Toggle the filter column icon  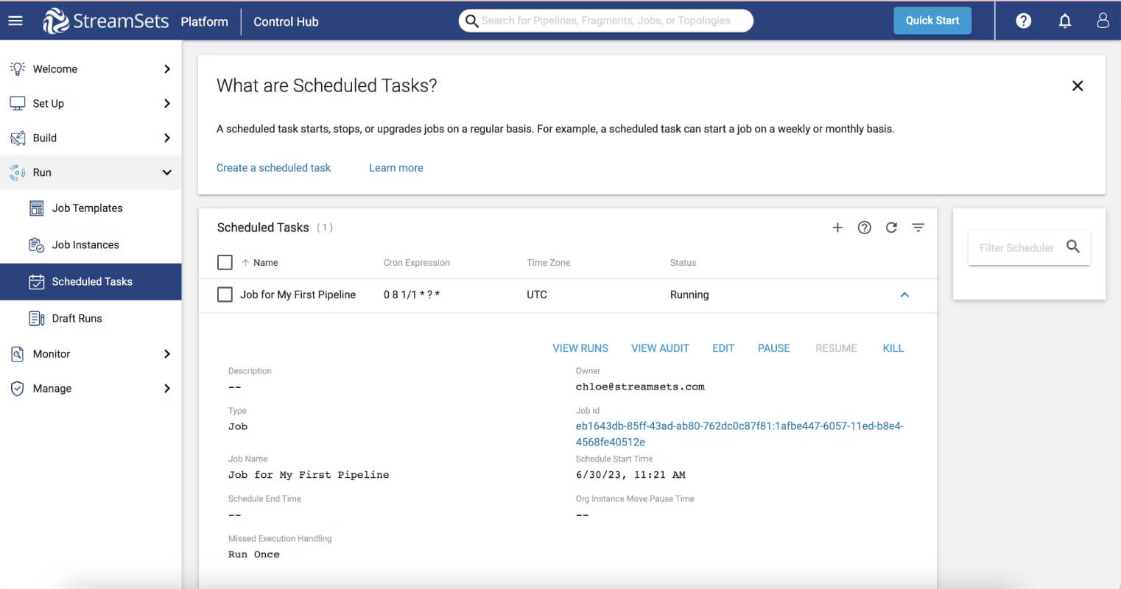pyautogui.click(x=918, y=228)
